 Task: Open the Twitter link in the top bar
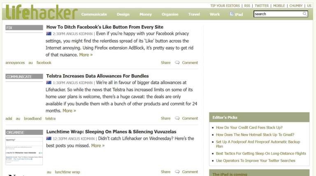pyautogui.click(x=262, y=6)
